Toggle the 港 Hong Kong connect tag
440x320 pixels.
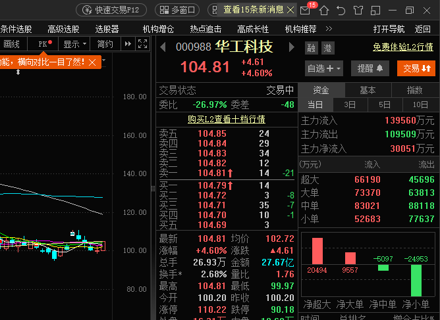pyautogui.click(x=328, y=48)
